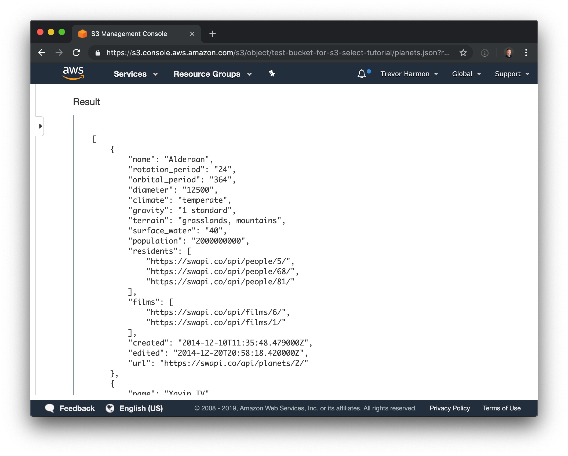Go back with the browser back arrow
The height and width of the screenshot is (456, 568).
click(42, 53)
